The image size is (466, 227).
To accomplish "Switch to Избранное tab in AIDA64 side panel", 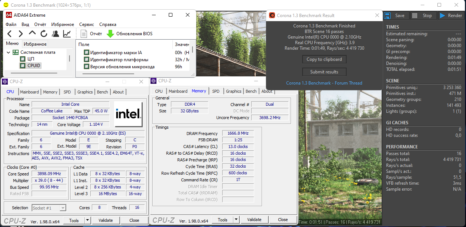I will pos(35,44).
